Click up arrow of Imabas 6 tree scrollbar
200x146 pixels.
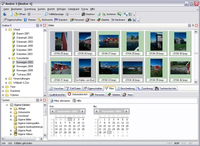[45, 30]
